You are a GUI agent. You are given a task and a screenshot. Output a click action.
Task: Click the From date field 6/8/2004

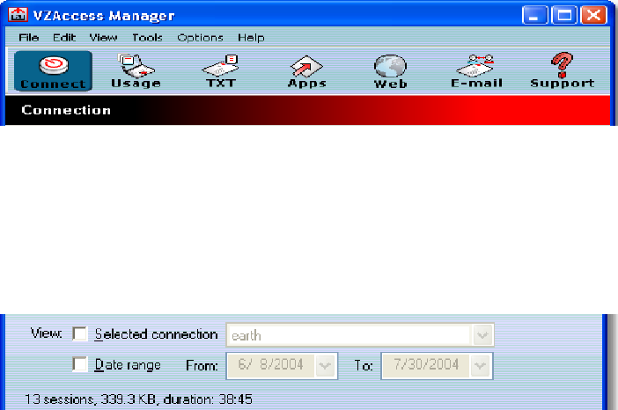point(282,366)
